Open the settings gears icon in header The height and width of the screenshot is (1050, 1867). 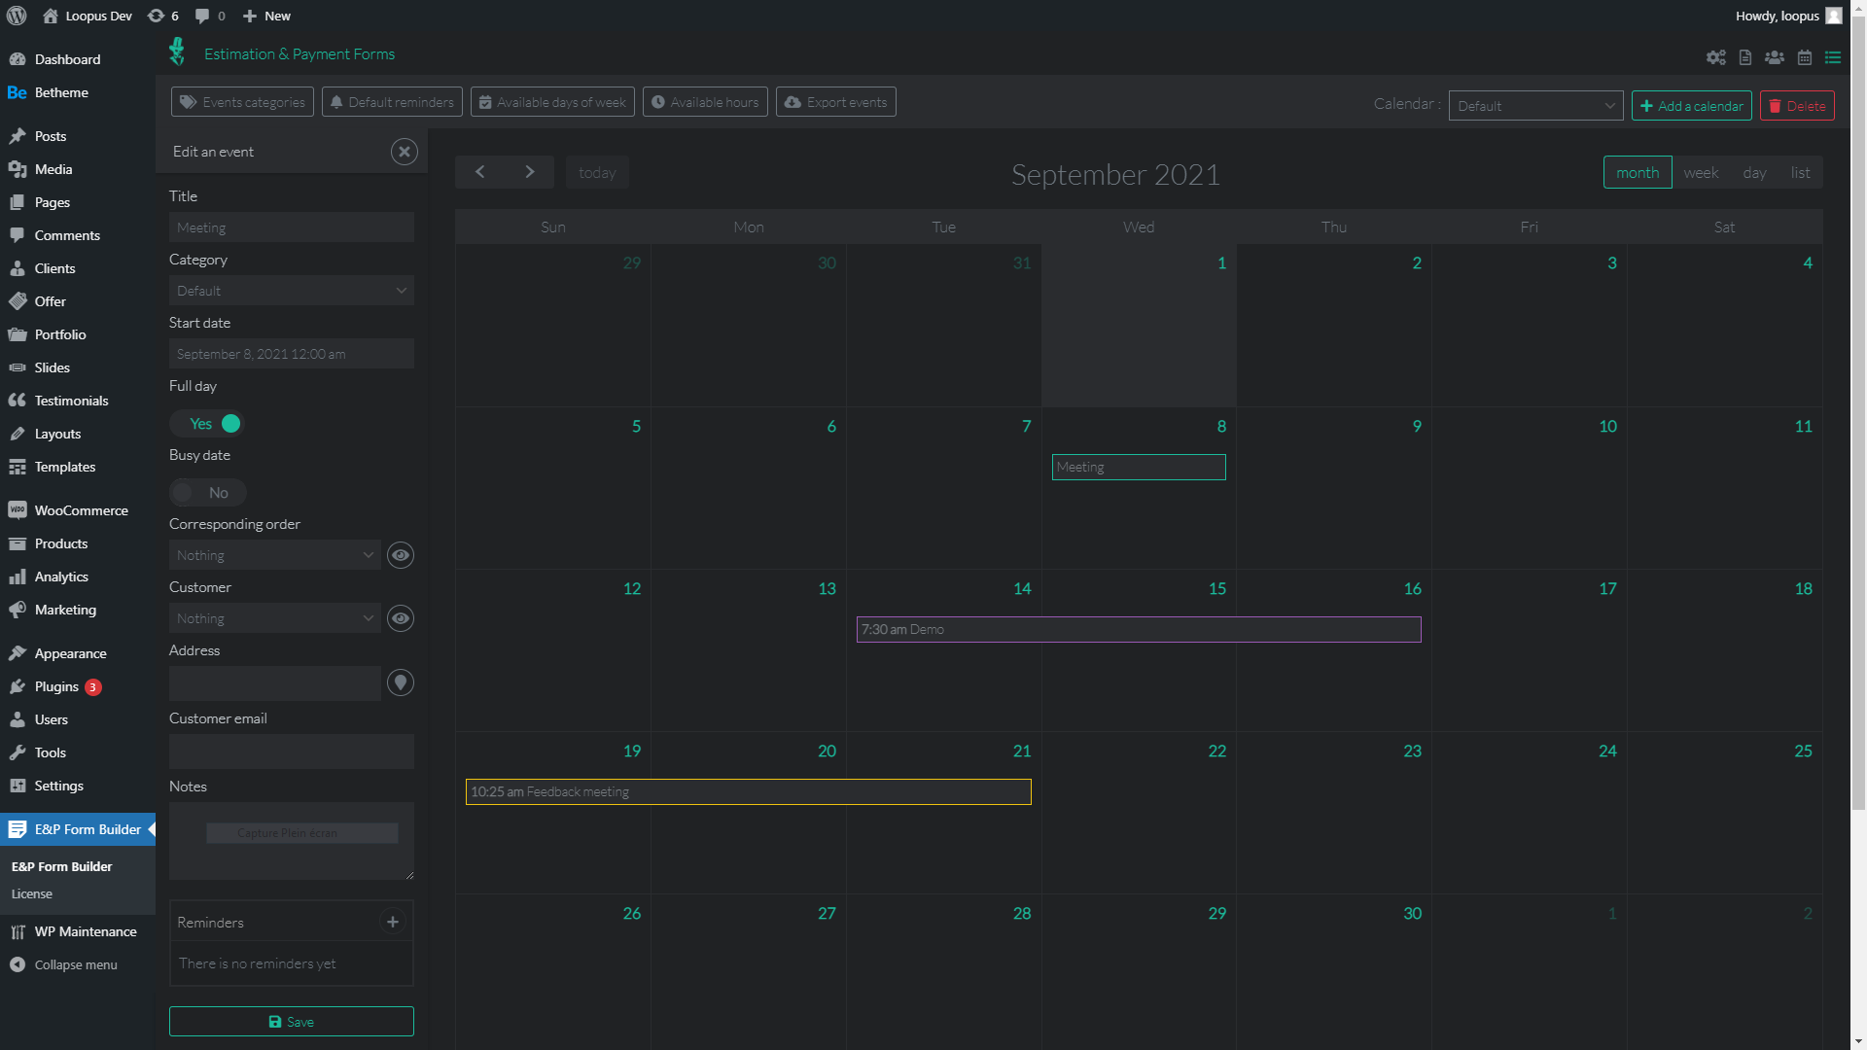tap(1715, 58)
